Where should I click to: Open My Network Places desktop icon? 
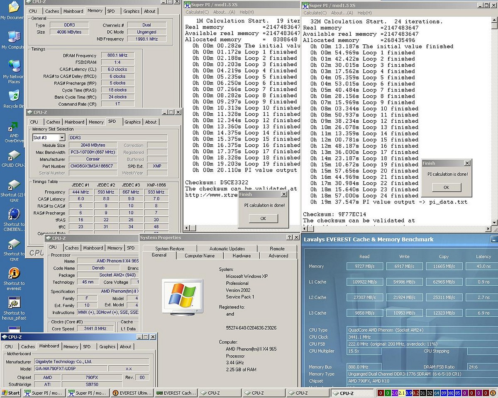tap(13, 71)
